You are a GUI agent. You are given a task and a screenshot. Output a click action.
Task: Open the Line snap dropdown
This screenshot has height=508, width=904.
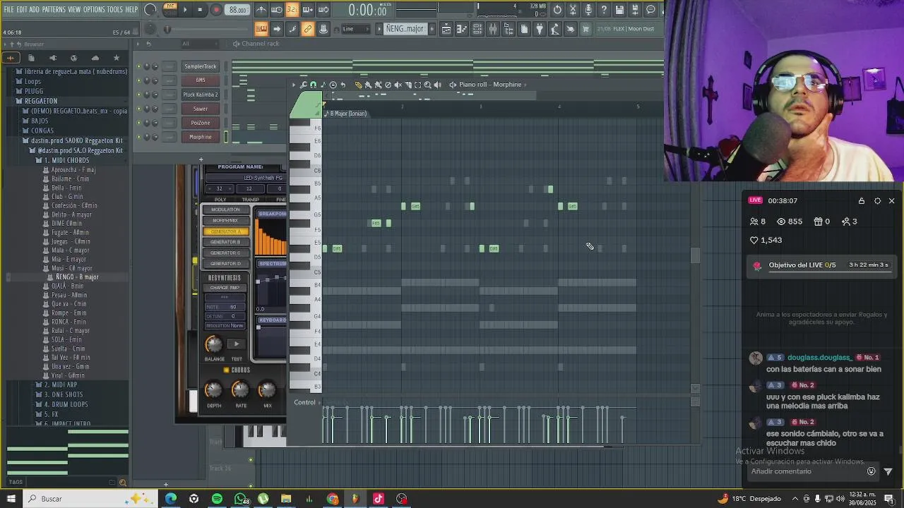[x=355, y=29]
